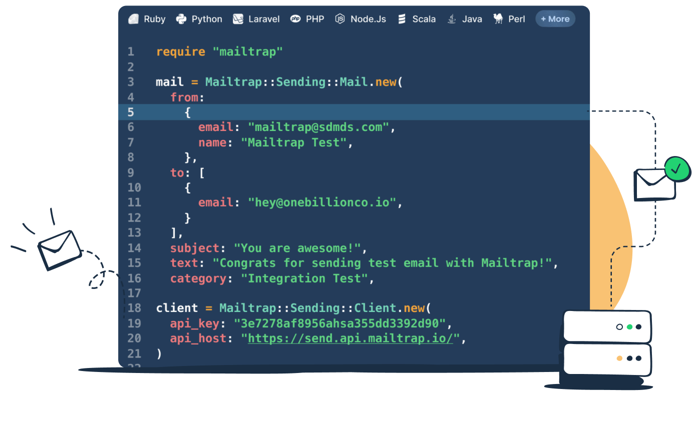This screenshot has height=421, width=692.
Task: Open the https://send.api.mailtrap.io/ link
Action: tap(351, 338)
